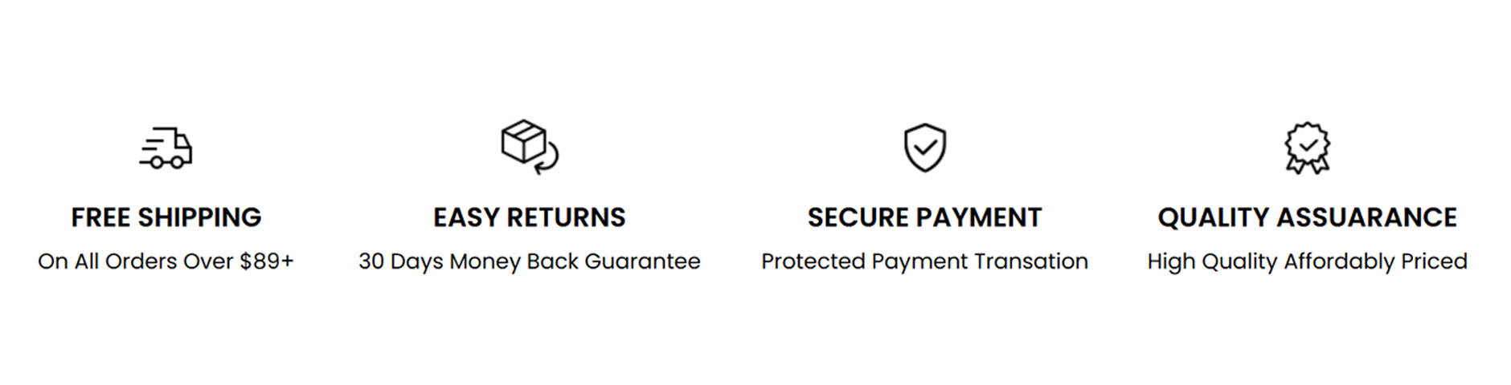1511x385 pixels.
Task: Select the FREE SHIPPING heading
Action: coord(166,217)
